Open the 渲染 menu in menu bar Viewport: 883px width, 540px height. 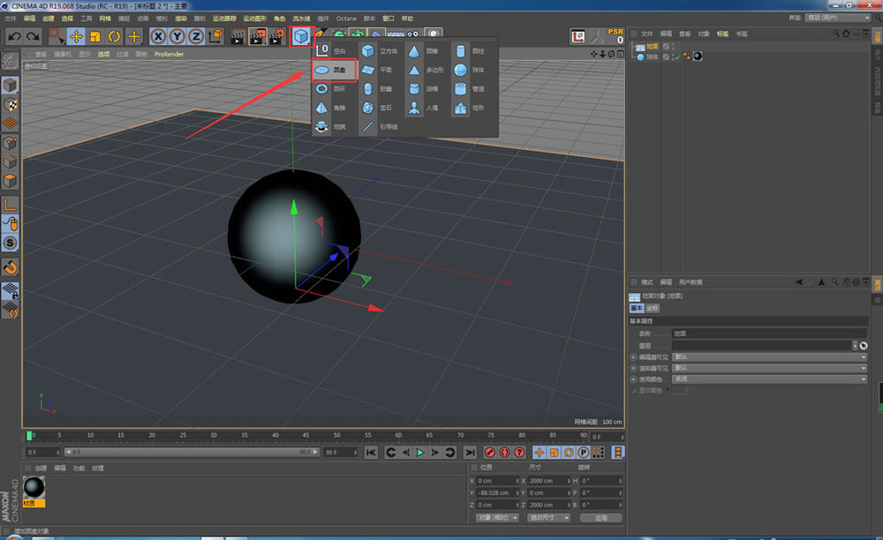pos(181,18)
